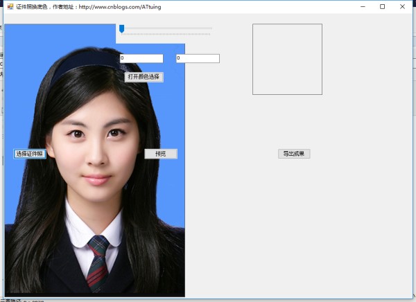This screenshot has width=416, height=302.
Task: Click the empty result preview box
Action: [x=287, y=59]
